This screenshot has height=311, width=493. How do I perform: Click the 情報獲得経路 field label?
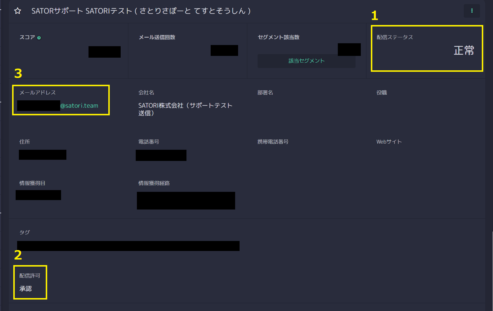click(x=154, y=183)
